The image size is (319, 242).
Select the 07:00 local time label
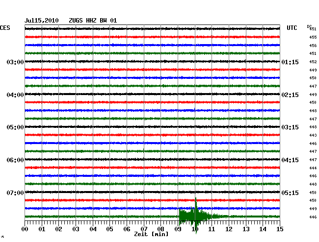(15, 193)
